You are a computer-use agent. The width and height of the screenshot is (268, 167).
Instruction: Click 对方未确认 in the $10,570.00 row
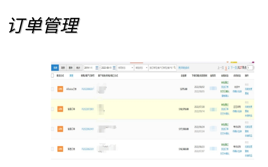click(x=225, y=114)
